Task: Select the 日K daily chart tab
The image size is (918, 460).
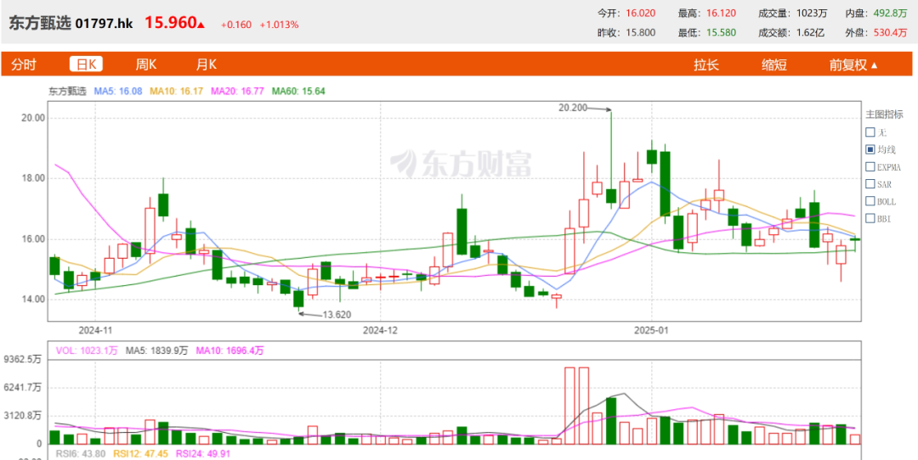Action: pyautogui.click(x=86, y=65)
